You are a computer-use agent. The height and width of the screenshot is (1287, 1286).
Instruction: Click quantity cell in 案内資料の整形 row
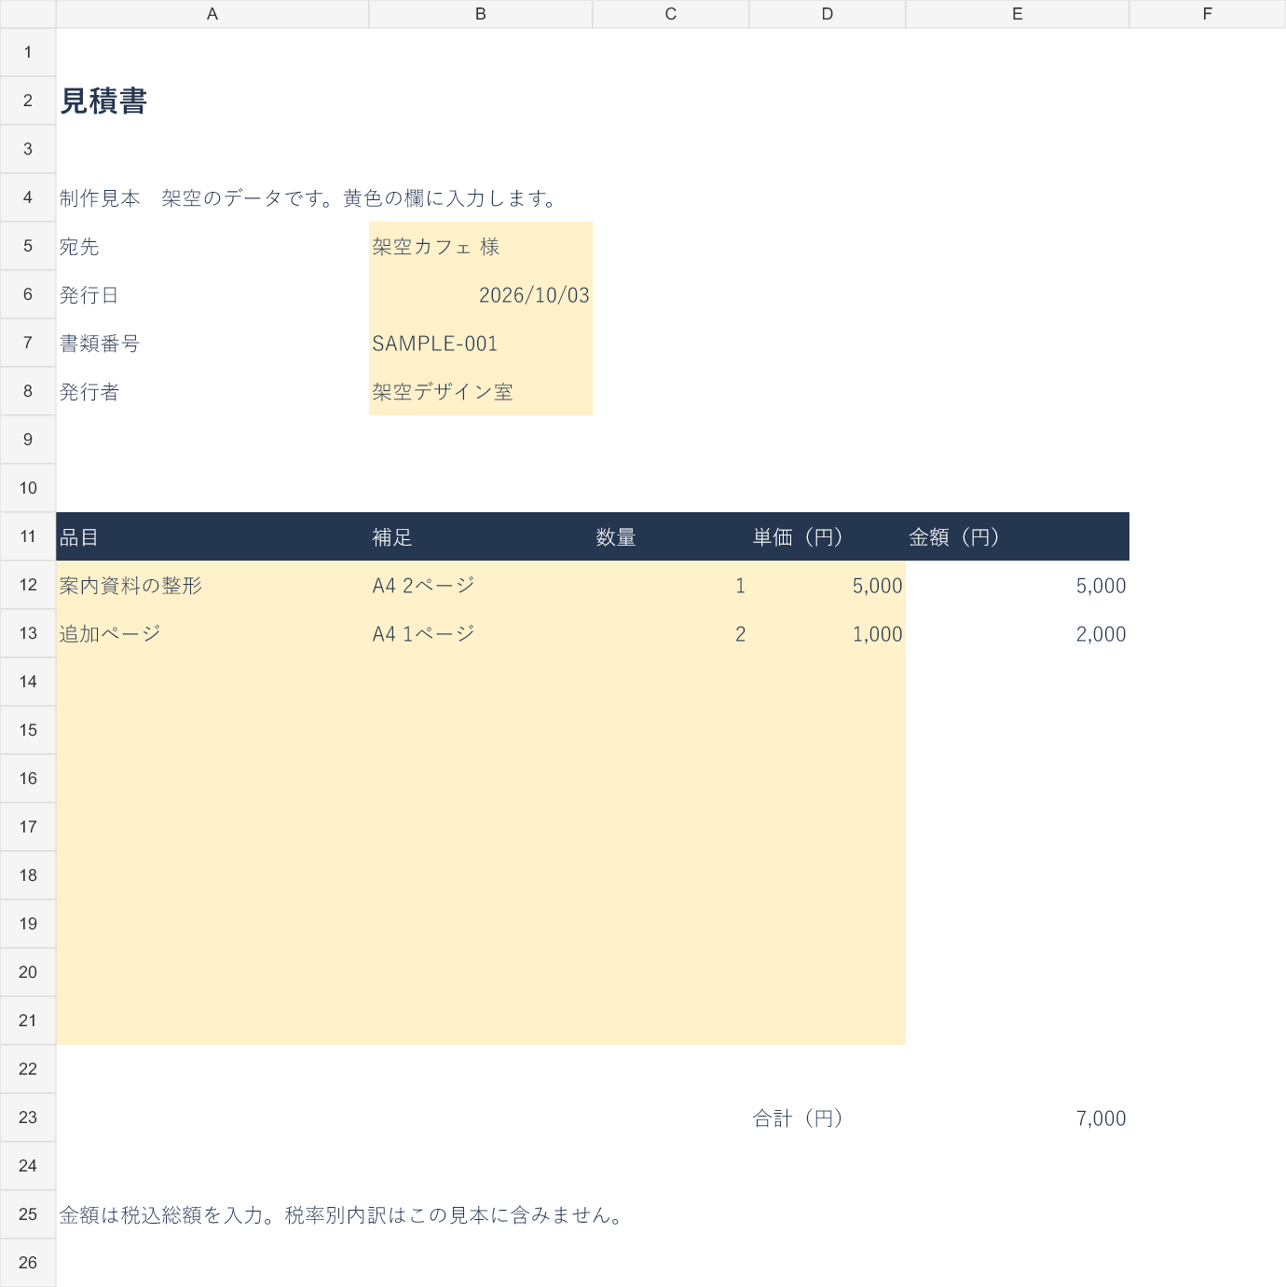671,585
